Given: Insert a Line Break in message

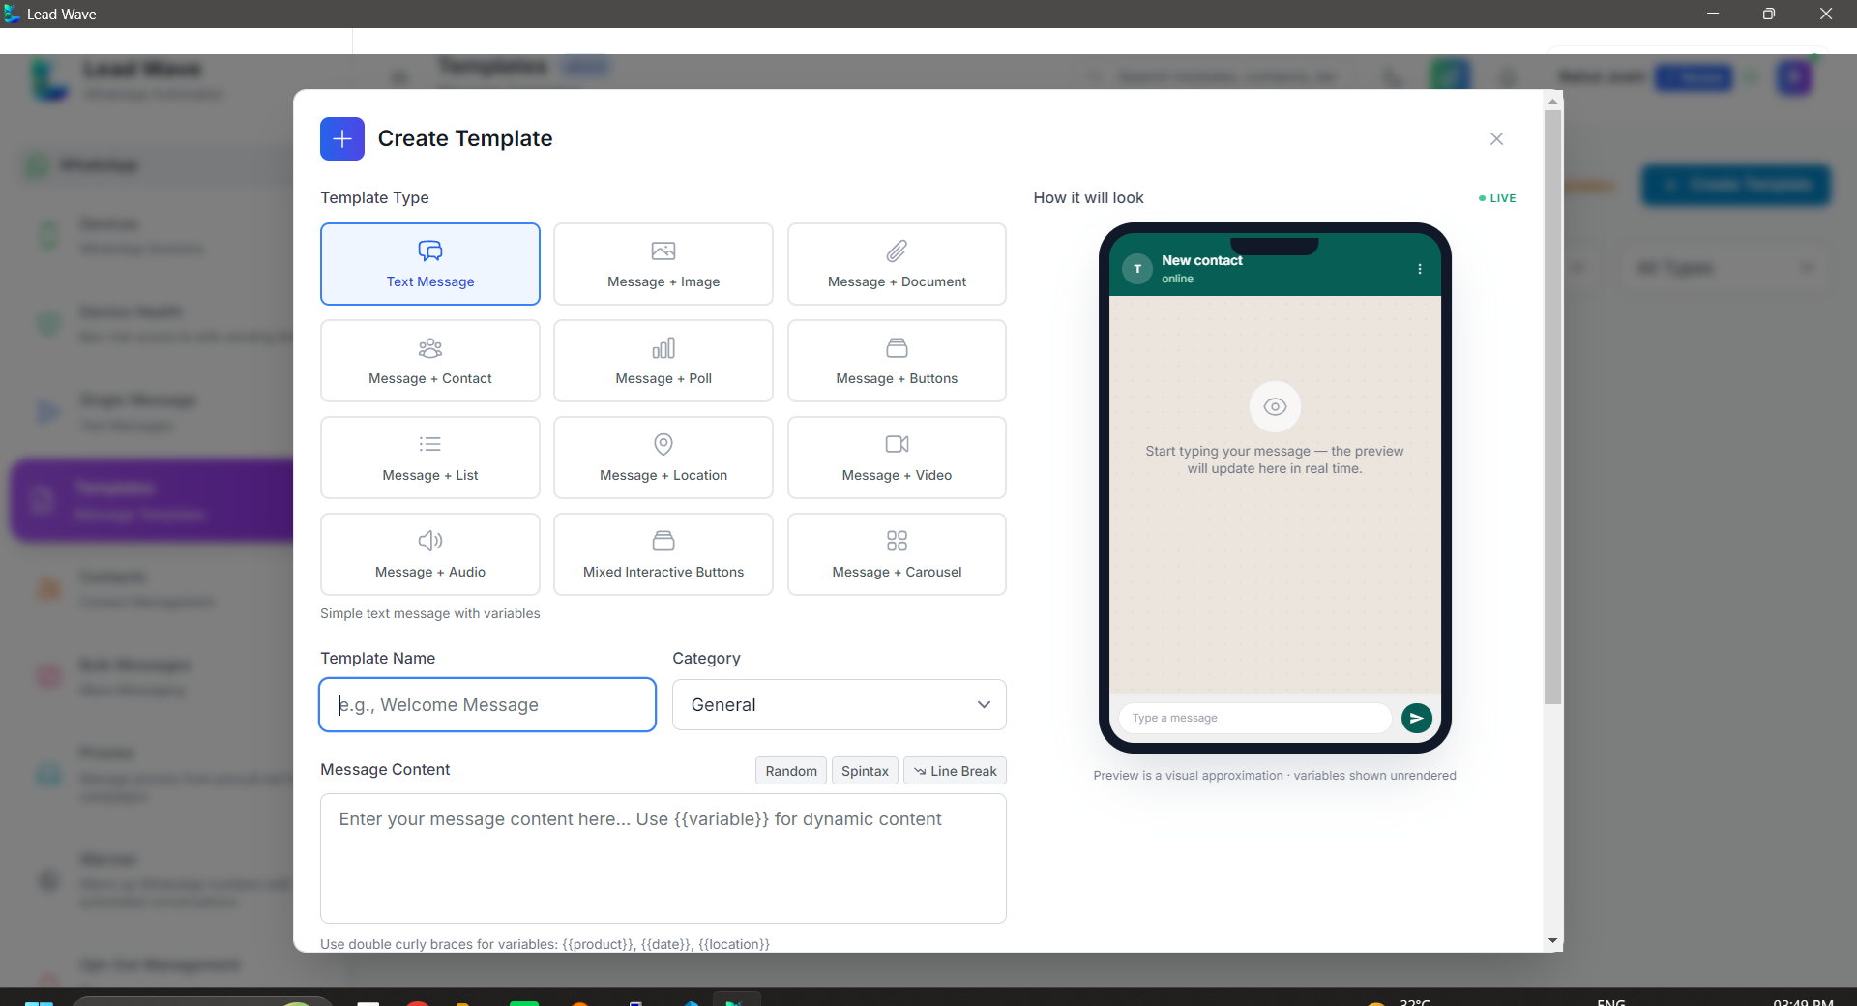Looking at the screenshot, I should [955, 771].
